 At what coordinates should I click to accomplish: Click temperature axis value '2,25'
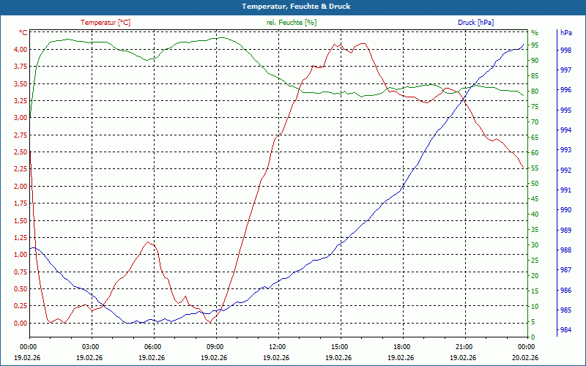(x=21, y=169)
